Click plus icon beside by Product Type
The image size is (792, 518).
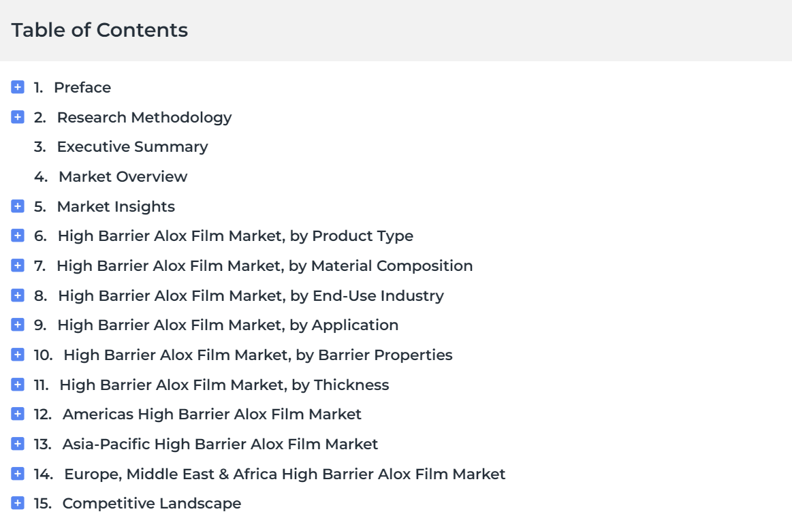pos(18,236)
